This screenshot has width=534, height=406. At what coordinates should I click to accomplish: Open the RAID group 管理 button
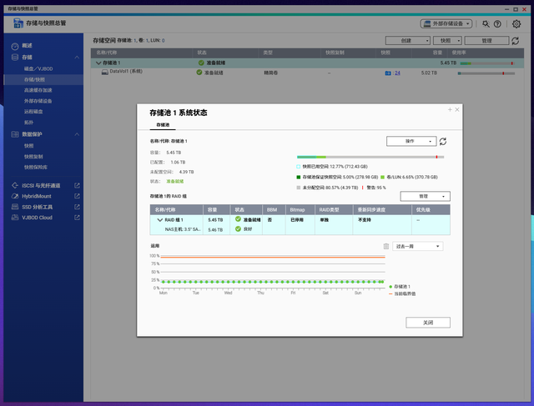click(x=425, y=197)
